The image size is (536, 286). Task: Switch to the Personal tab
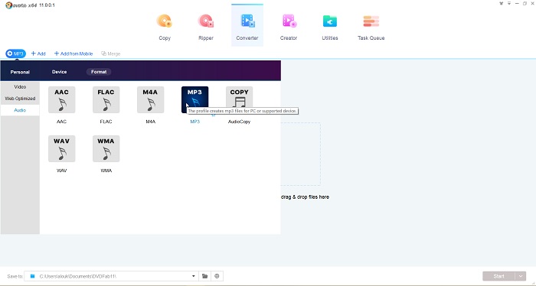pos(20,72)
